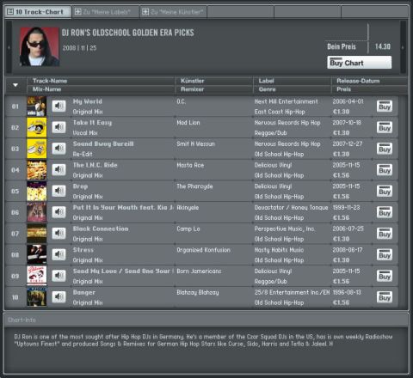This screenshot has width=413, height=378.
Task: Preview the track My World
Action: coord(59,106)
